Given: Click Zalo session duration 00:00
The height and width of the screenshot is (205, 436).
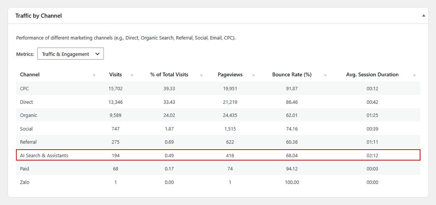Looking at the screenshot, I should point(372,182).
